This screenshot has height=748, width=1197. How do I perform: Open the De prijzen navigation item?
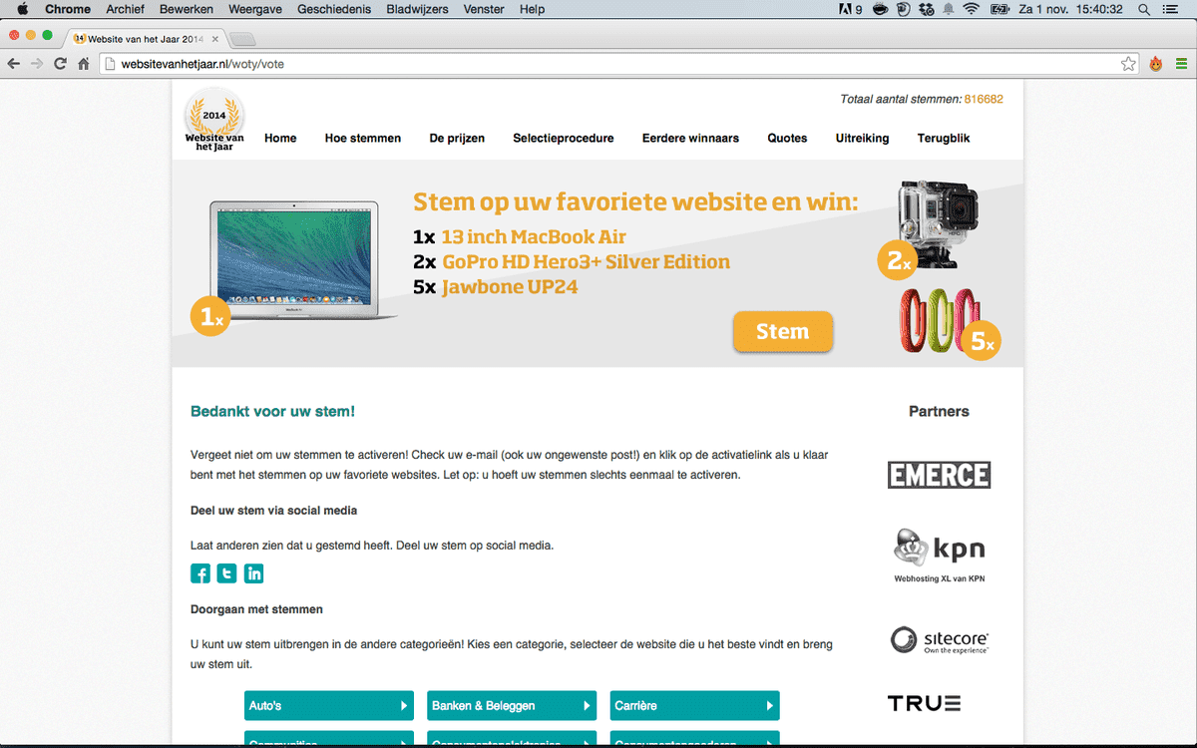[x=457, y=139]
